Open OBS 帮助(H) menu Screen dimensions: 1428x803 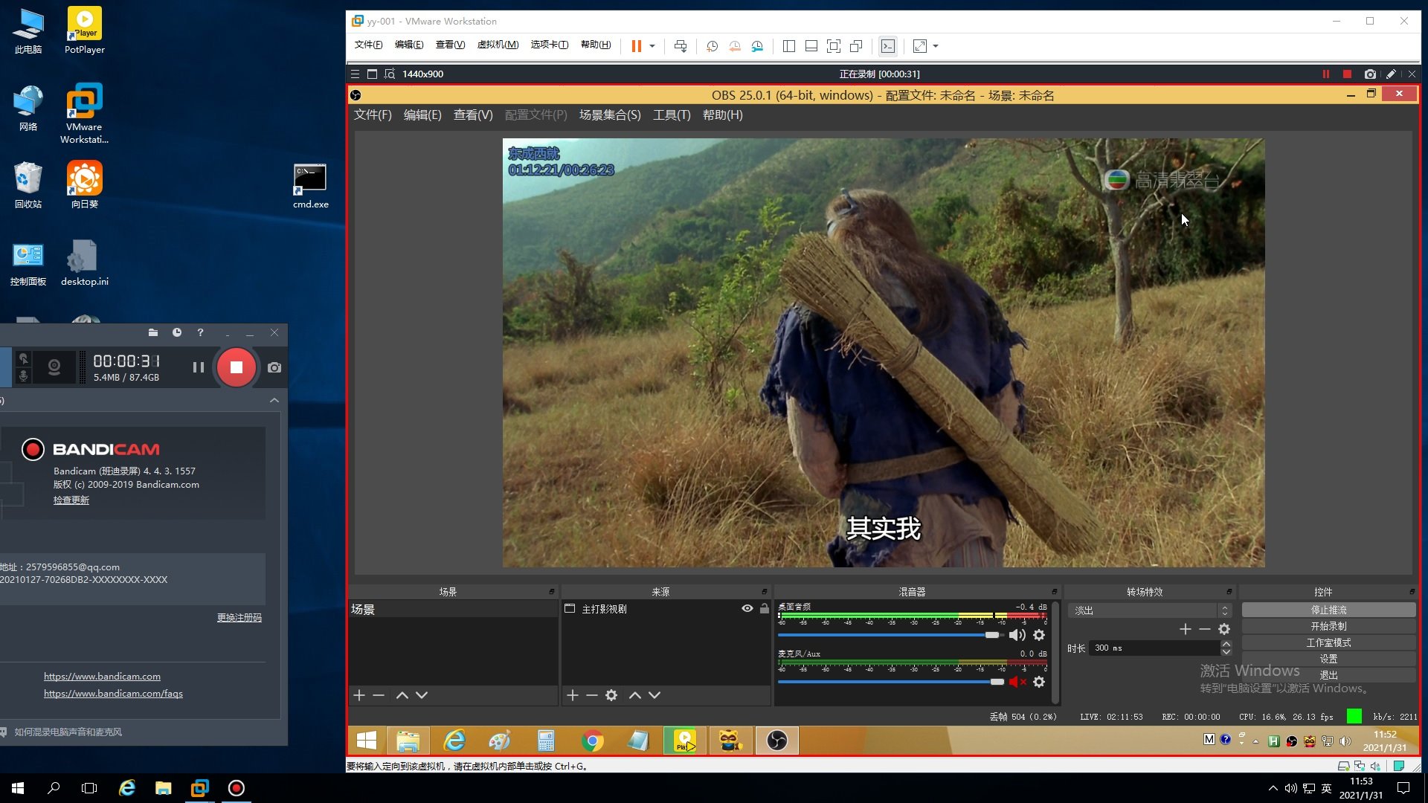pos(722,115)
